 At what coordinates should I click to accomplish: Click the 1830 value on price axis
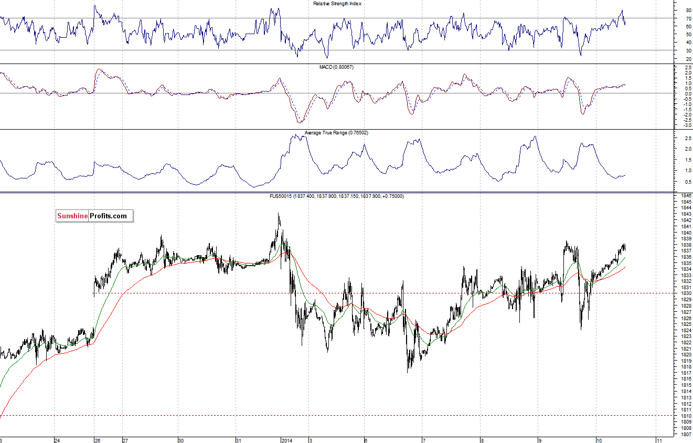click(686, 293)
